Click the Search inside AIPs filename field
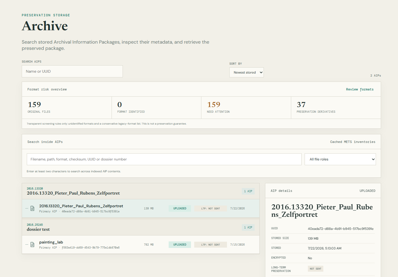Image resolution: width=398 pixels, height=277 pixels. [x=164, y=159]
